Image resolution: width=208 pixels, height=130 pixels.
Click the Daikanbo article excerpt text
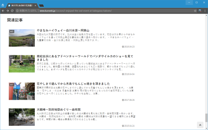[86, 116]
